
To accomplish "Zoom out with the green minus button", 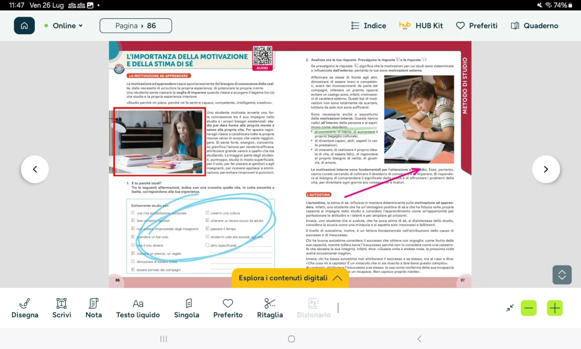I will [x=529, y=308].
